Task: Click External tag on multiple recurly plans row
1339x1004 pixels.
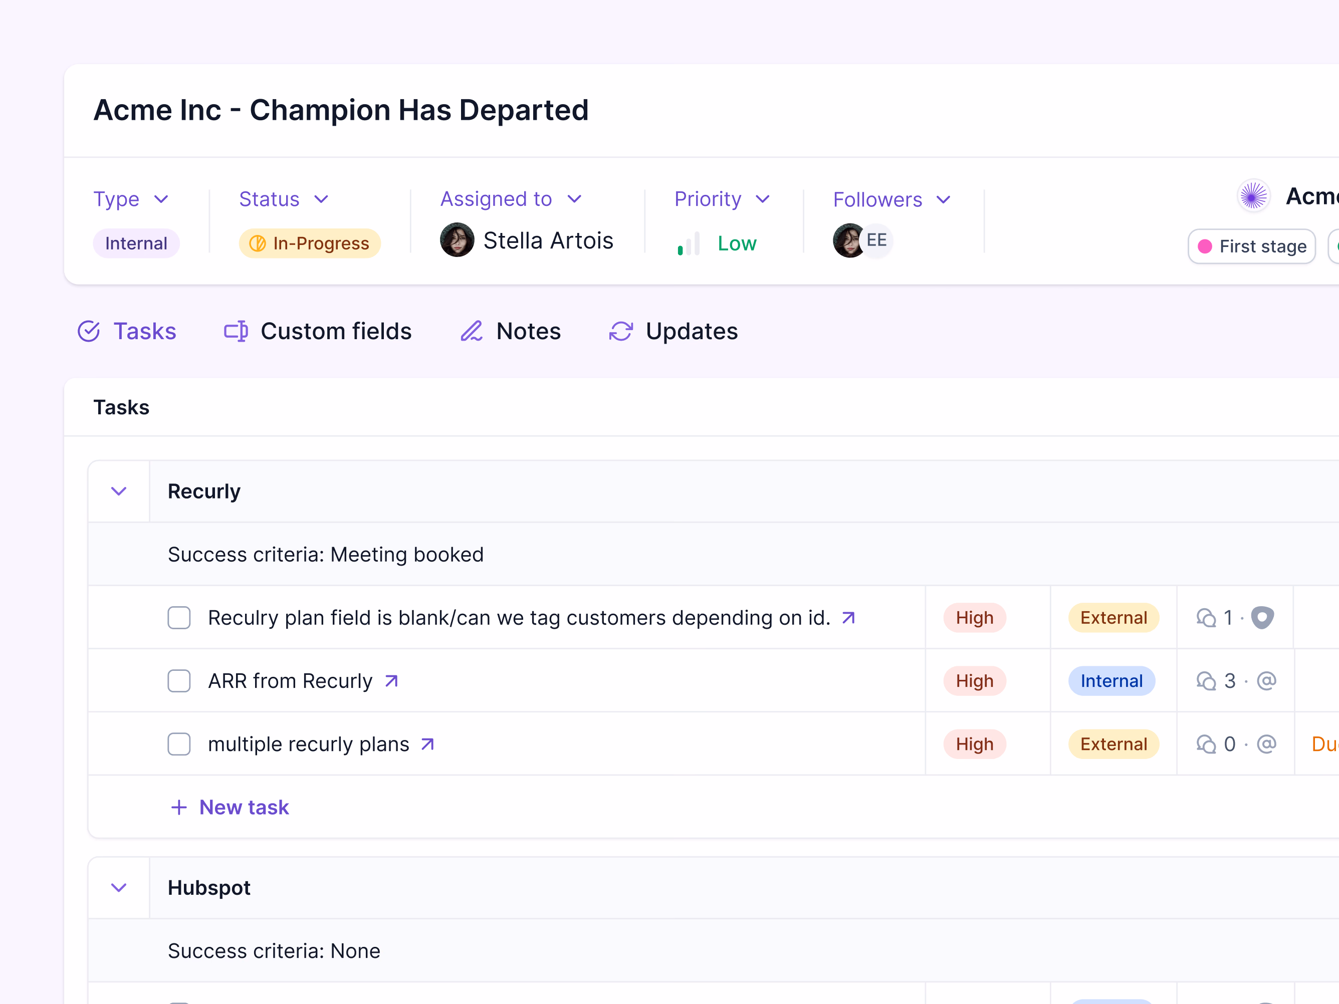Action: [x=1114, y=744]
